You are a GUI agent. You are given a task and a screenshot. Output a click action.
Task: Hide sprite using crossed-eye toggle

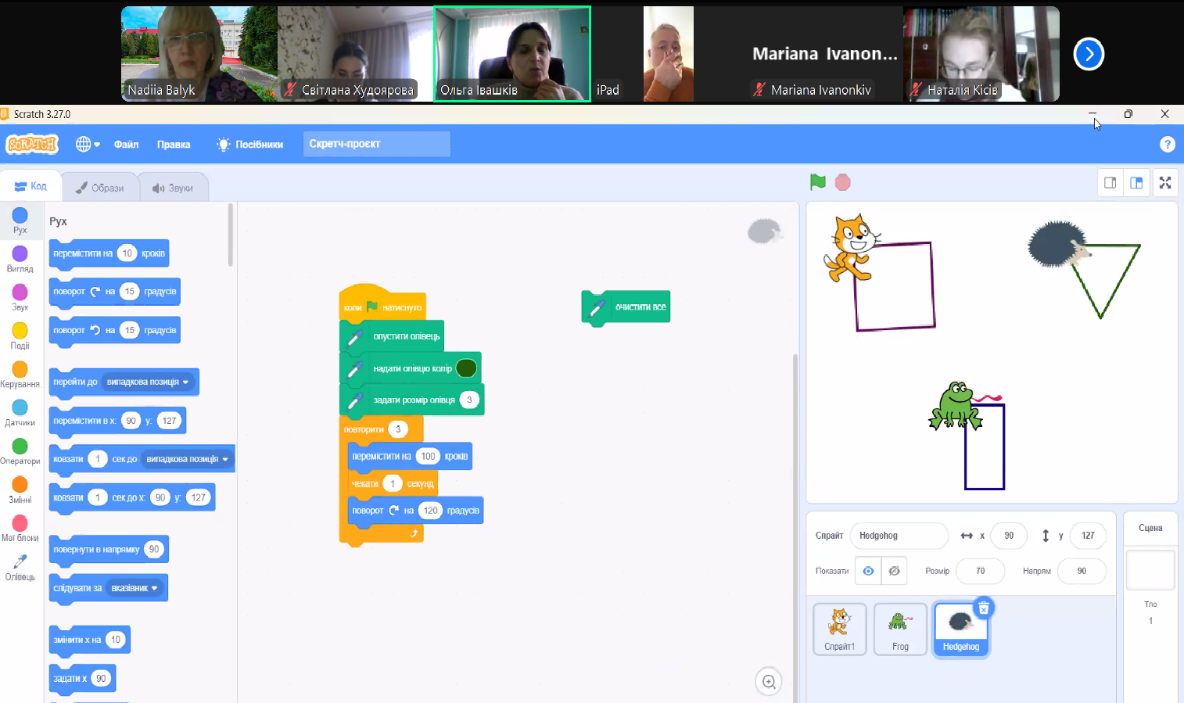(x=894, y=571)
